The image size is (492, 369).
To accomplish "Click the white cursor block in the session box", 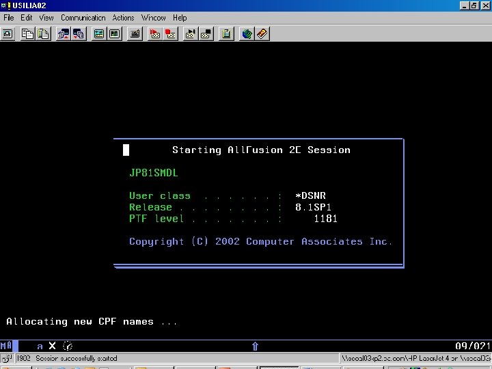I will 126,150.
